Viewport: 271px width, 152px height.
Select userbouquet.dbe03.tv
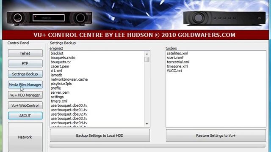[x=69, y=119]
